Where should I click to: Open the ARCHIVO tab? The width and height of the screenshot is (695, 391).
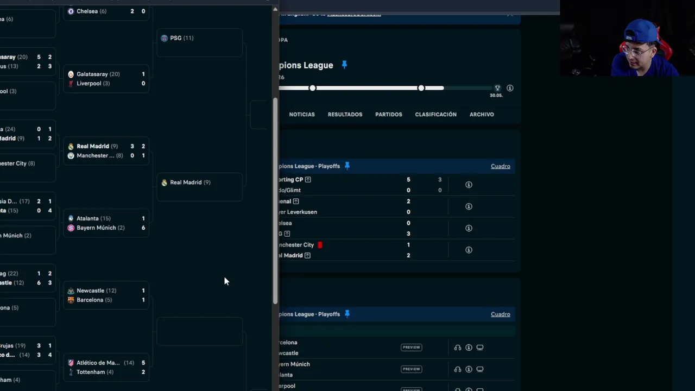482,115
